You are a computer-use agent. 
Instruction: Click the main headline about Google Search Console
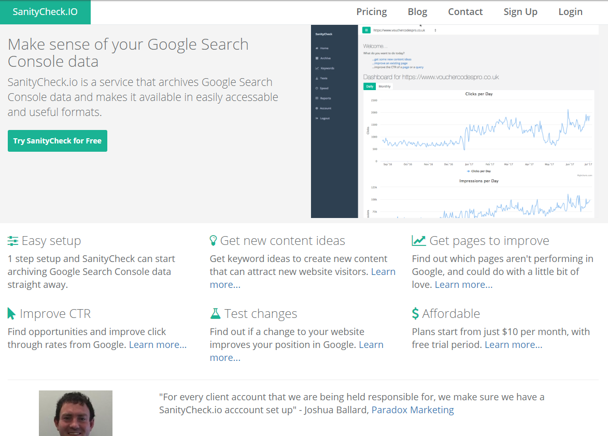click(128, 53)
